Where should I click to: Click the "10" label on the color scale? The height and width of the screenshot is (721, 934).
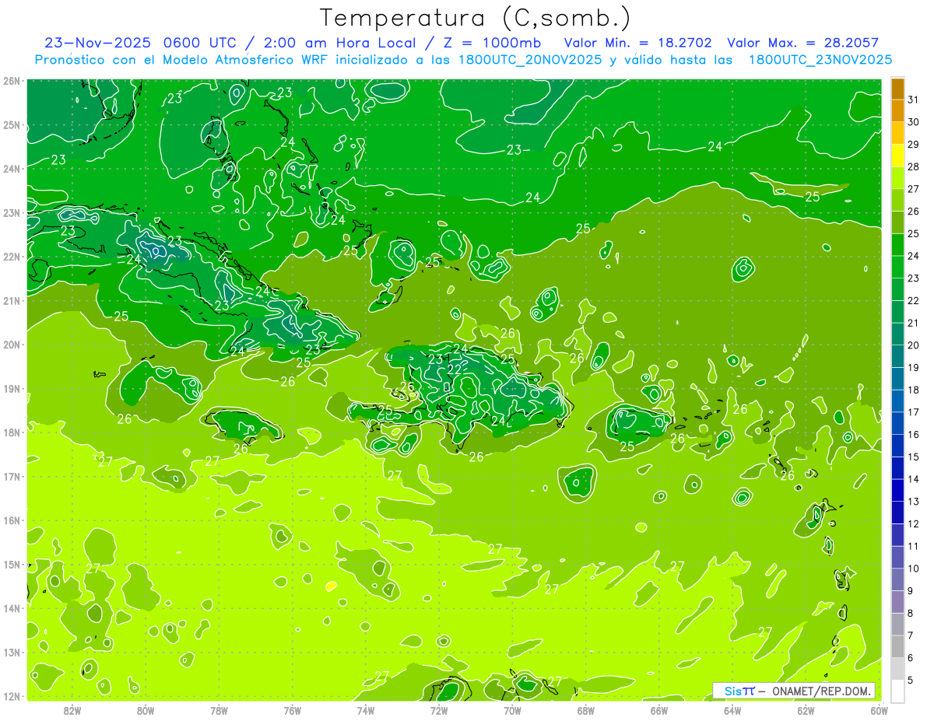(913, 569)
